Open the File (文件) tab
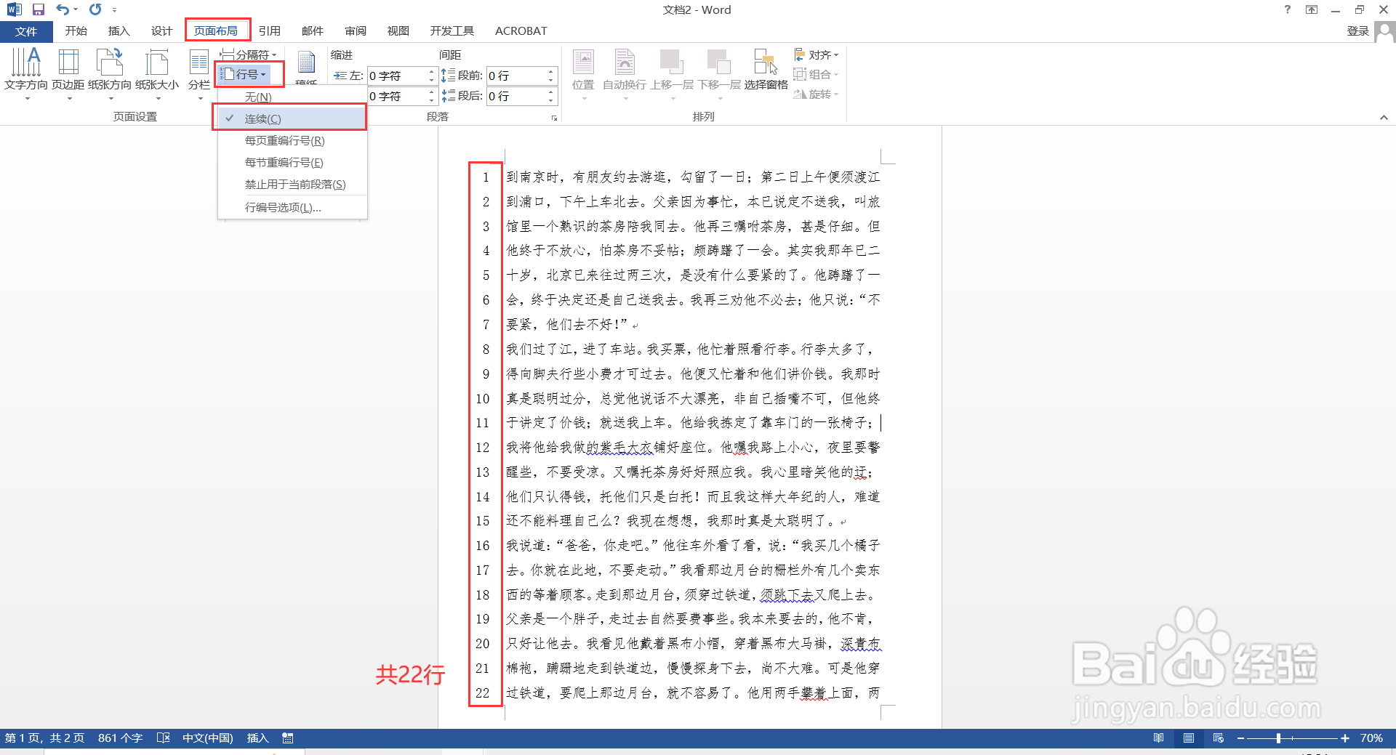Viewport: 1396px width, 755px height. [26, 31]
